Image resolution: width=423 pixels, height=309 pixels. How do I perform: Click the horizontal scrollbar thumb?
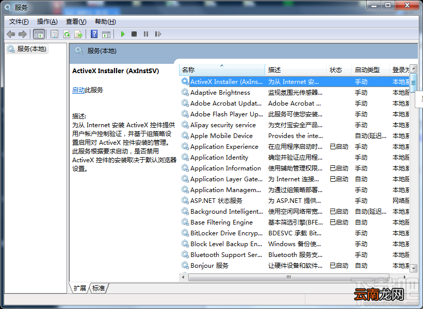tap(289, 277)
